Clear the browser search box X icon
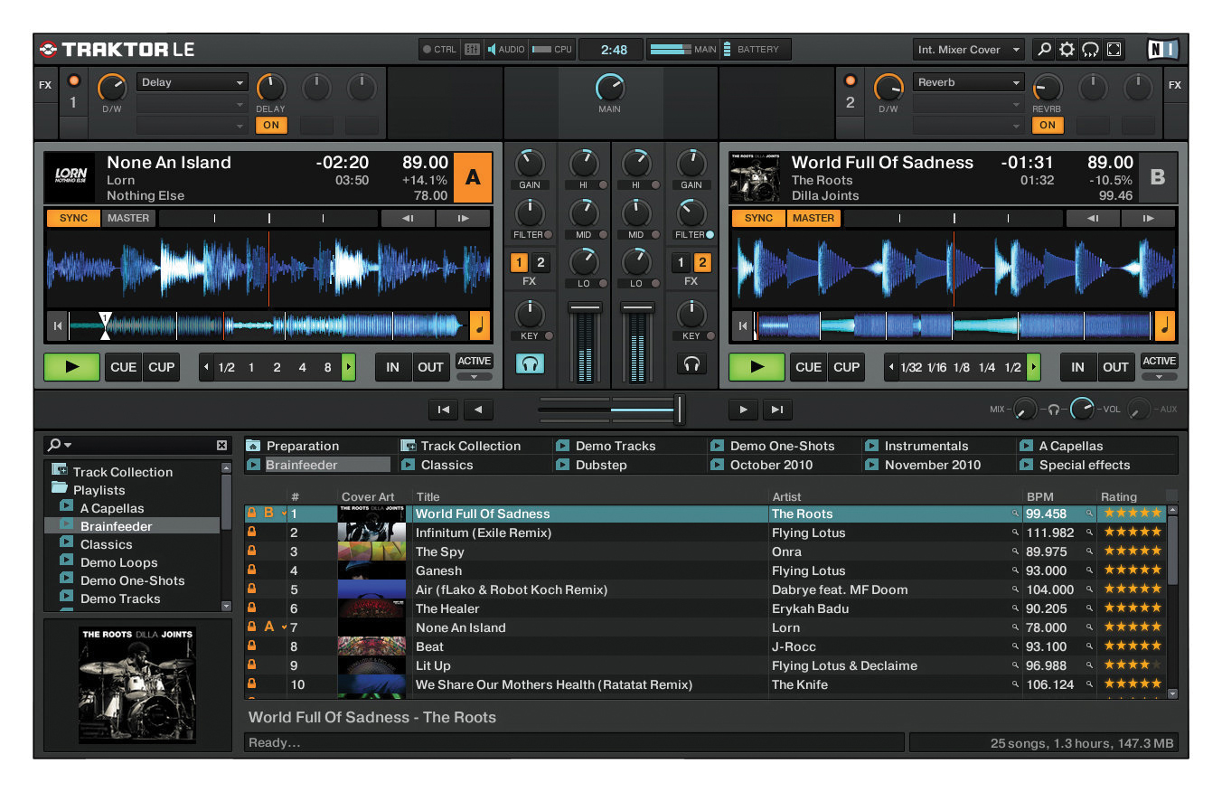 tap(222, 445)
